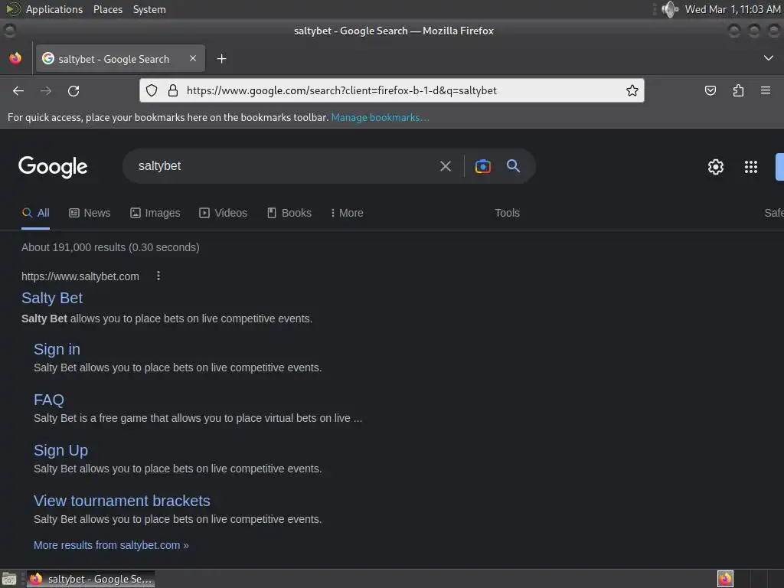Click the show desktop icon in taskbar
The height and width of the screenshot is (588, 784).
pyautogui.click(x=9, y=579)
